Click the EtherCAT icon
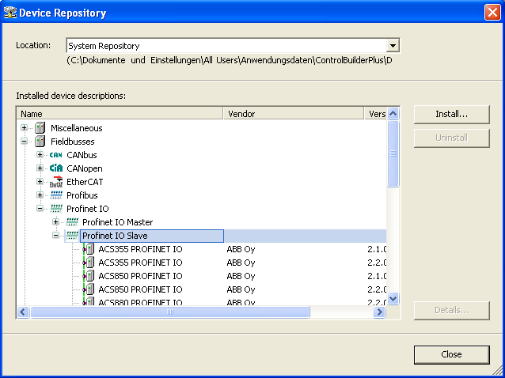Image resolution: width=505 pixels, height=378 pixels. (55, 182)
